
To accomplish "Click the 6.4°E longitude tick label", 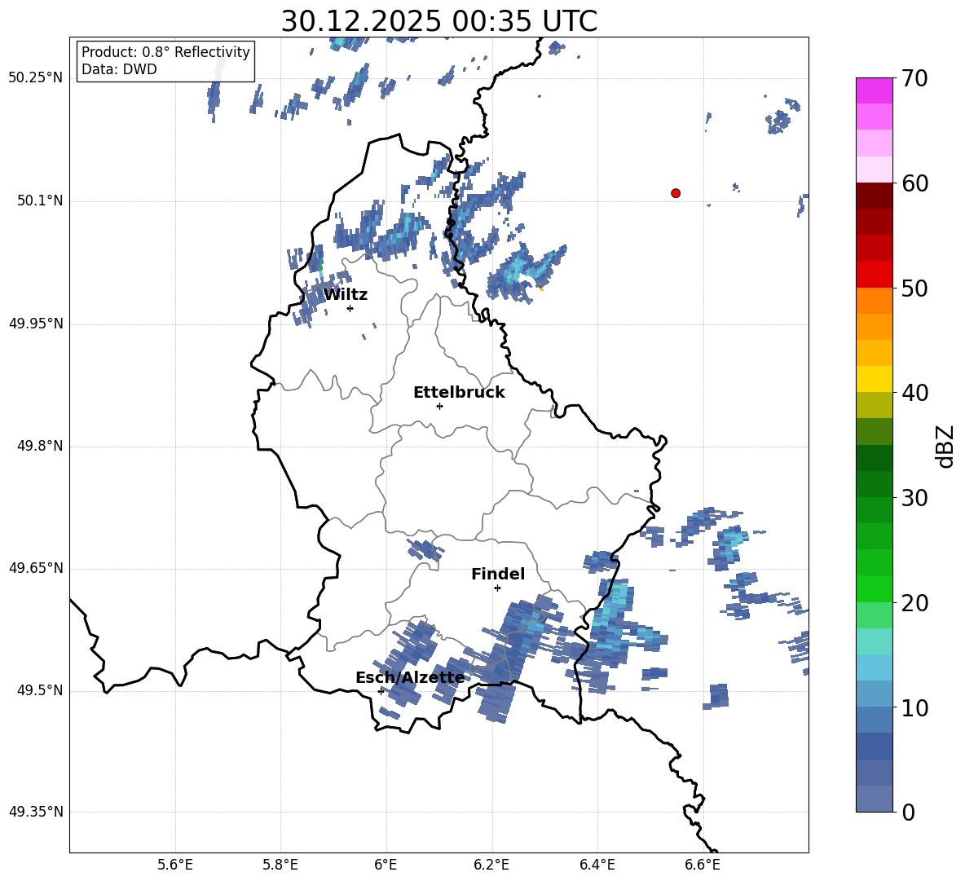I will coord(597,865).
